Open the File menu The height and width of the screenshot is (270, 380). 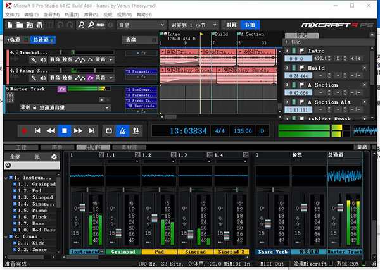(12, 15)
